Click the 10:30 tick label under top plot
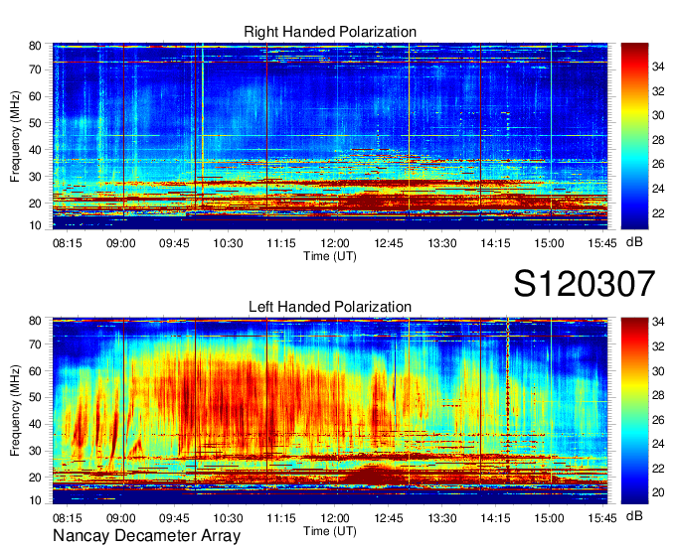The image size is (676, 548). [228, 243]
